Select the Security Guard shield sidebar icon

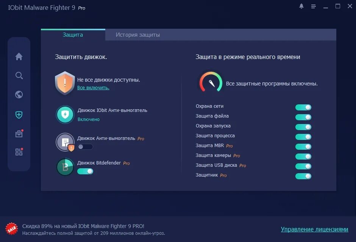(x=19, y=115)
